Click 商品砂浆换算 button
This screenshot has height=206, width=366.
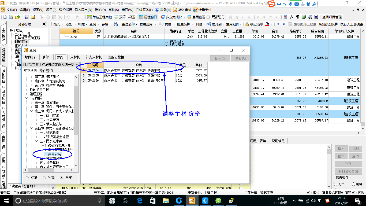click(x=328, y=24)
